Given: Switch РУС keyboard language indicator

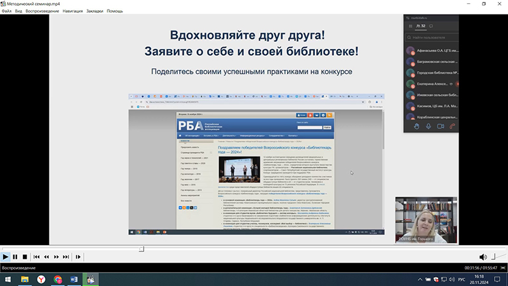Looking at the screenshot, I should (x=462, y=279).
